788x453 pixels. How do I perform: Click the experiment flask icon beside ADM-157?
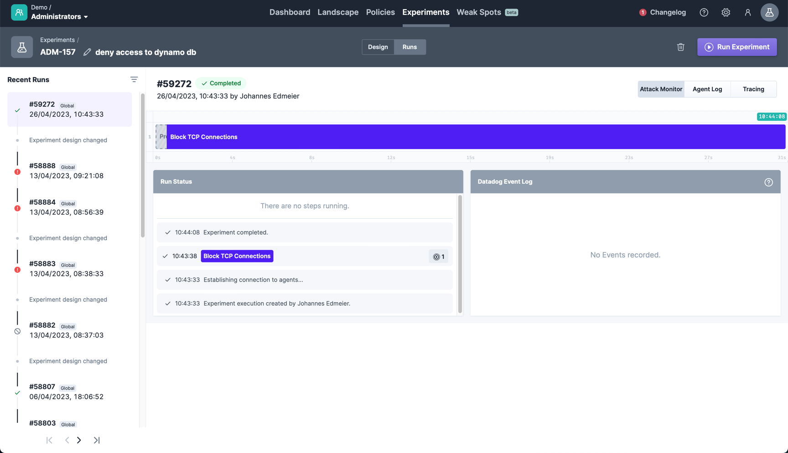point(22,47)
